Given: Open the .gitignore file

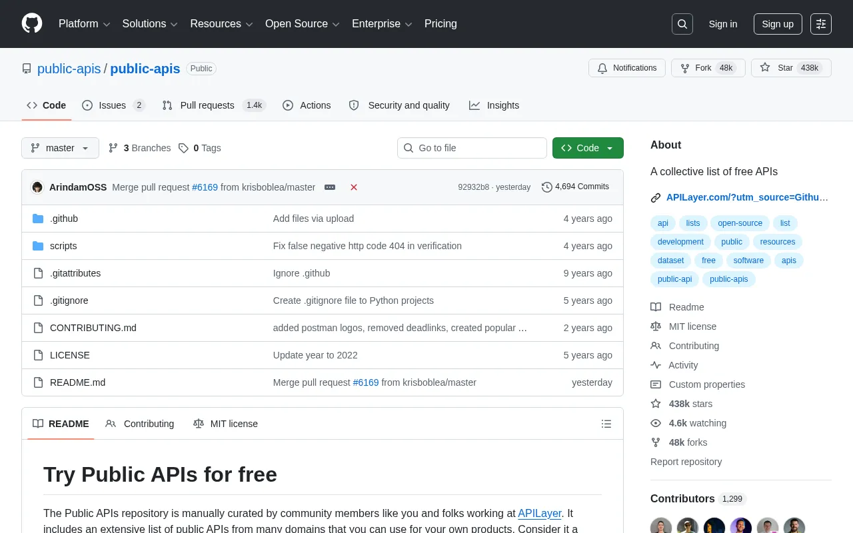Looking at the screenshot, I should click(69, 300).
